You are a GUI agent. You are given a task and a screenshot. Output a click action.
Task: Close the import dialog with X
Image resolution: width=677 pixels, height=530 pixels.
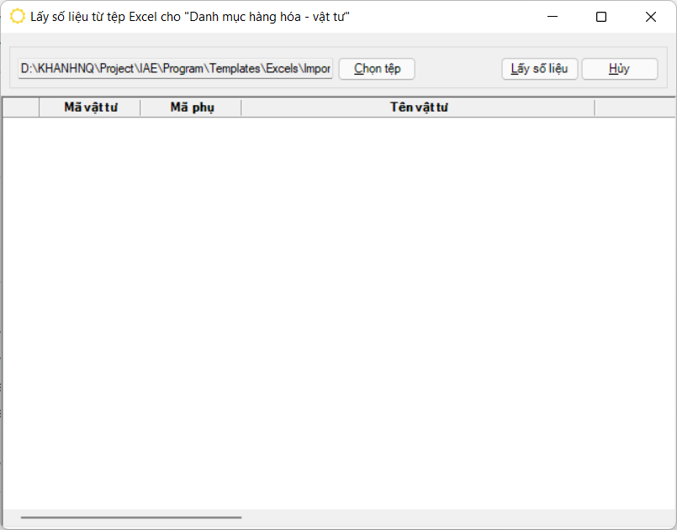click(x=650, y=17)
